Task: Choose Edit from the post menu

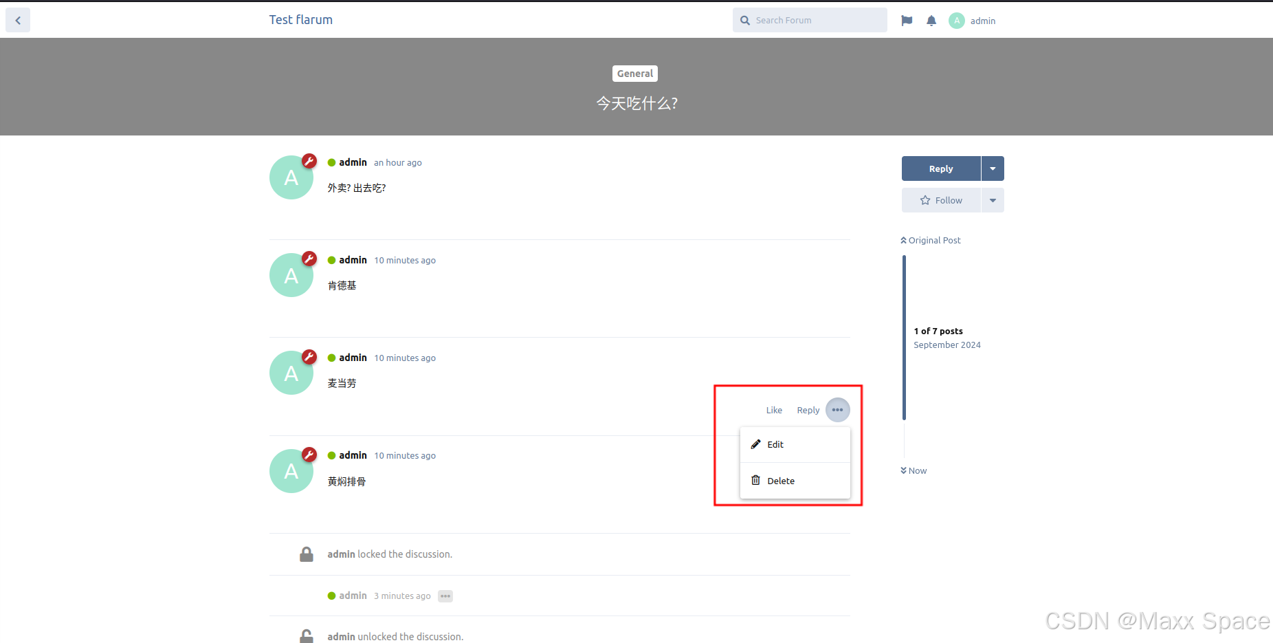Action: coord(795,444)
